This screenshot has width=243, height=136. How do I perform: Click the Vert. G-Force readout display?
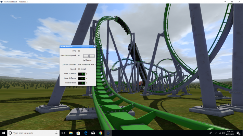(82, 74)
